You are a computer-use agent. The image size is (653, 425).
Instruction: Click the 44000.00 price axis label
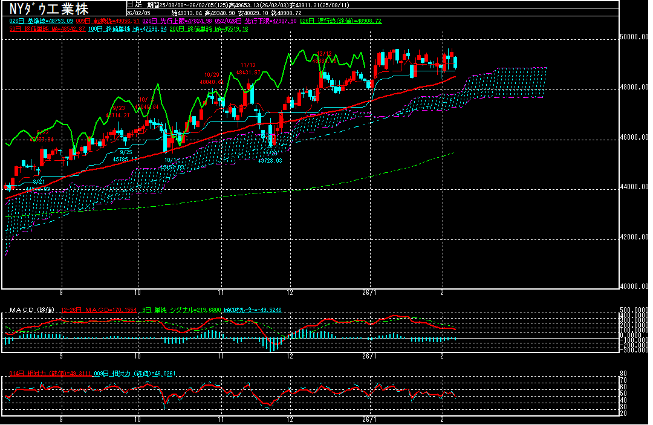click(x=635, y=187)
